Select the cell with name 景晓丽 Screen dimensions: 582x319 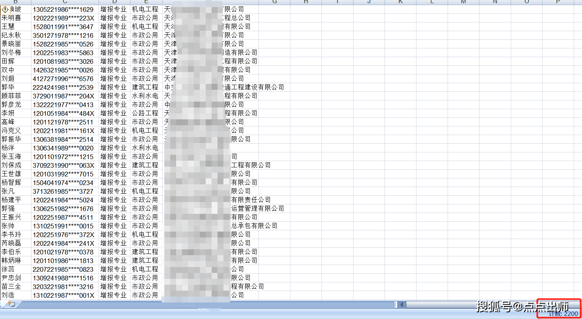tap(16, 44)
